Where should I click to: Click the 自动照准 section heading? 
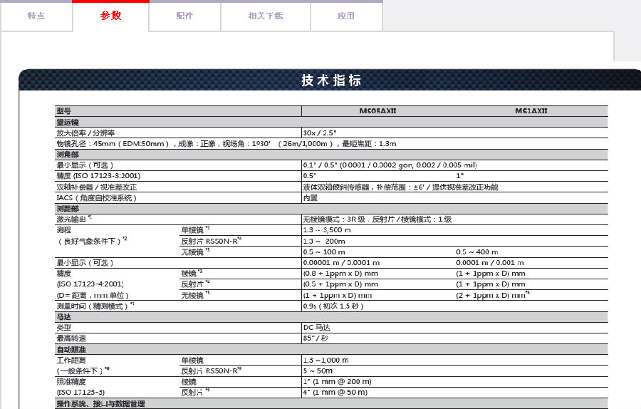(x=71, y=349)
